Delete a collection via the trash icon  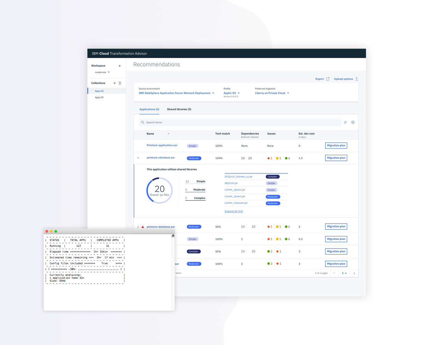point(120,83)
